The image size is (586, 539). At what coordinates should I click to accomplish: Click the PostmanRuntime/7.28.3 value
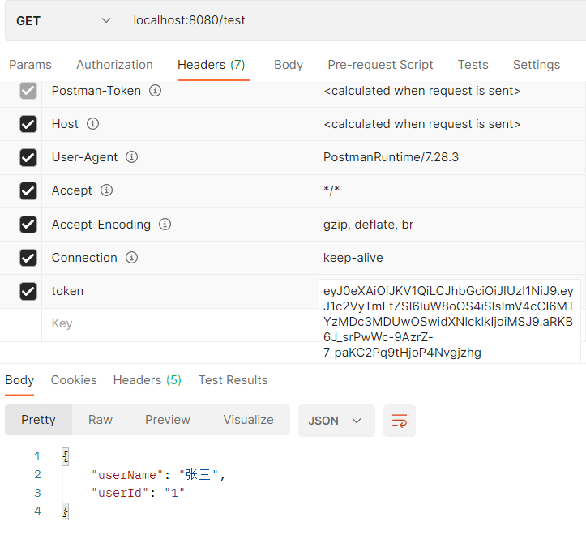pos(391,157)
